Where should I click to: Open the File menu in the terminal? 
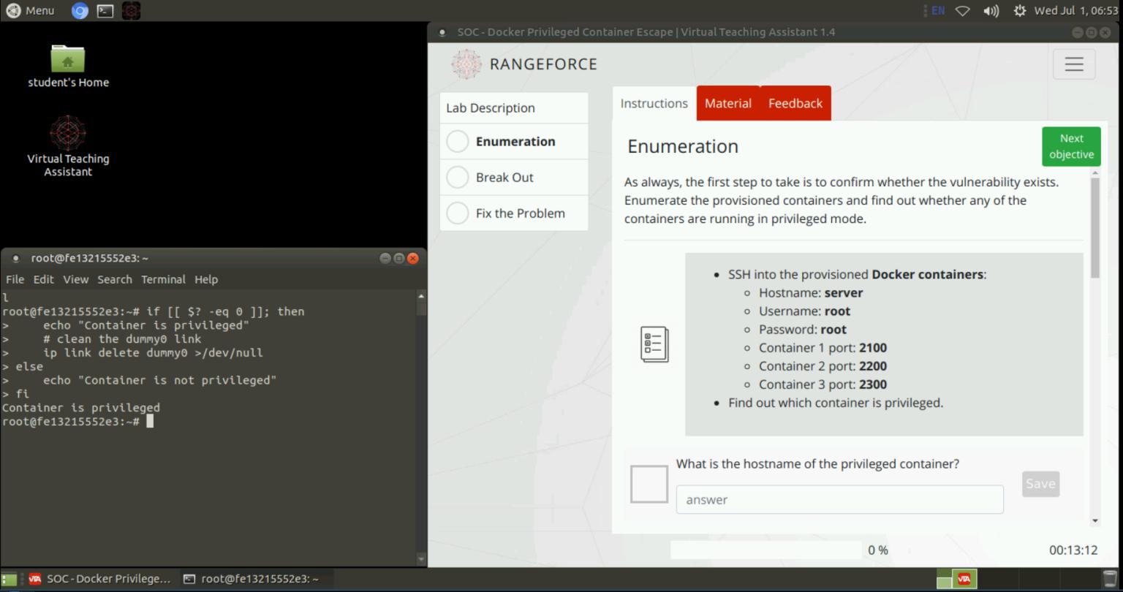15,279
